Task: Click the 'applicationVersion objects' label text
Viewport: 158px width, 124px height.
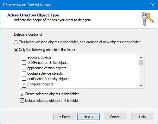Action: pos(47,68)
